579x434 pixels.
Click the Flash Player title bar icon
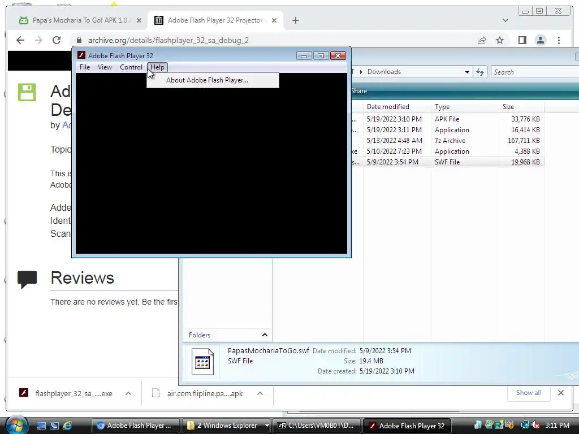click(x=81, y=55)
